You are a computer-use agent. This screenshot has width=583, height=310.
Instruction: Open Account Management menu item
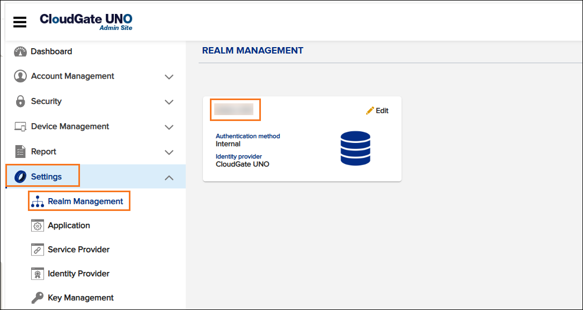coord(72,76)
